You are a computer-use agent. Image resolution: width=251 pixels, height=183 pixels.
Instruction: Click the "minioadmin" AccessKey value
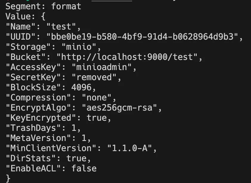pos(102,67)
